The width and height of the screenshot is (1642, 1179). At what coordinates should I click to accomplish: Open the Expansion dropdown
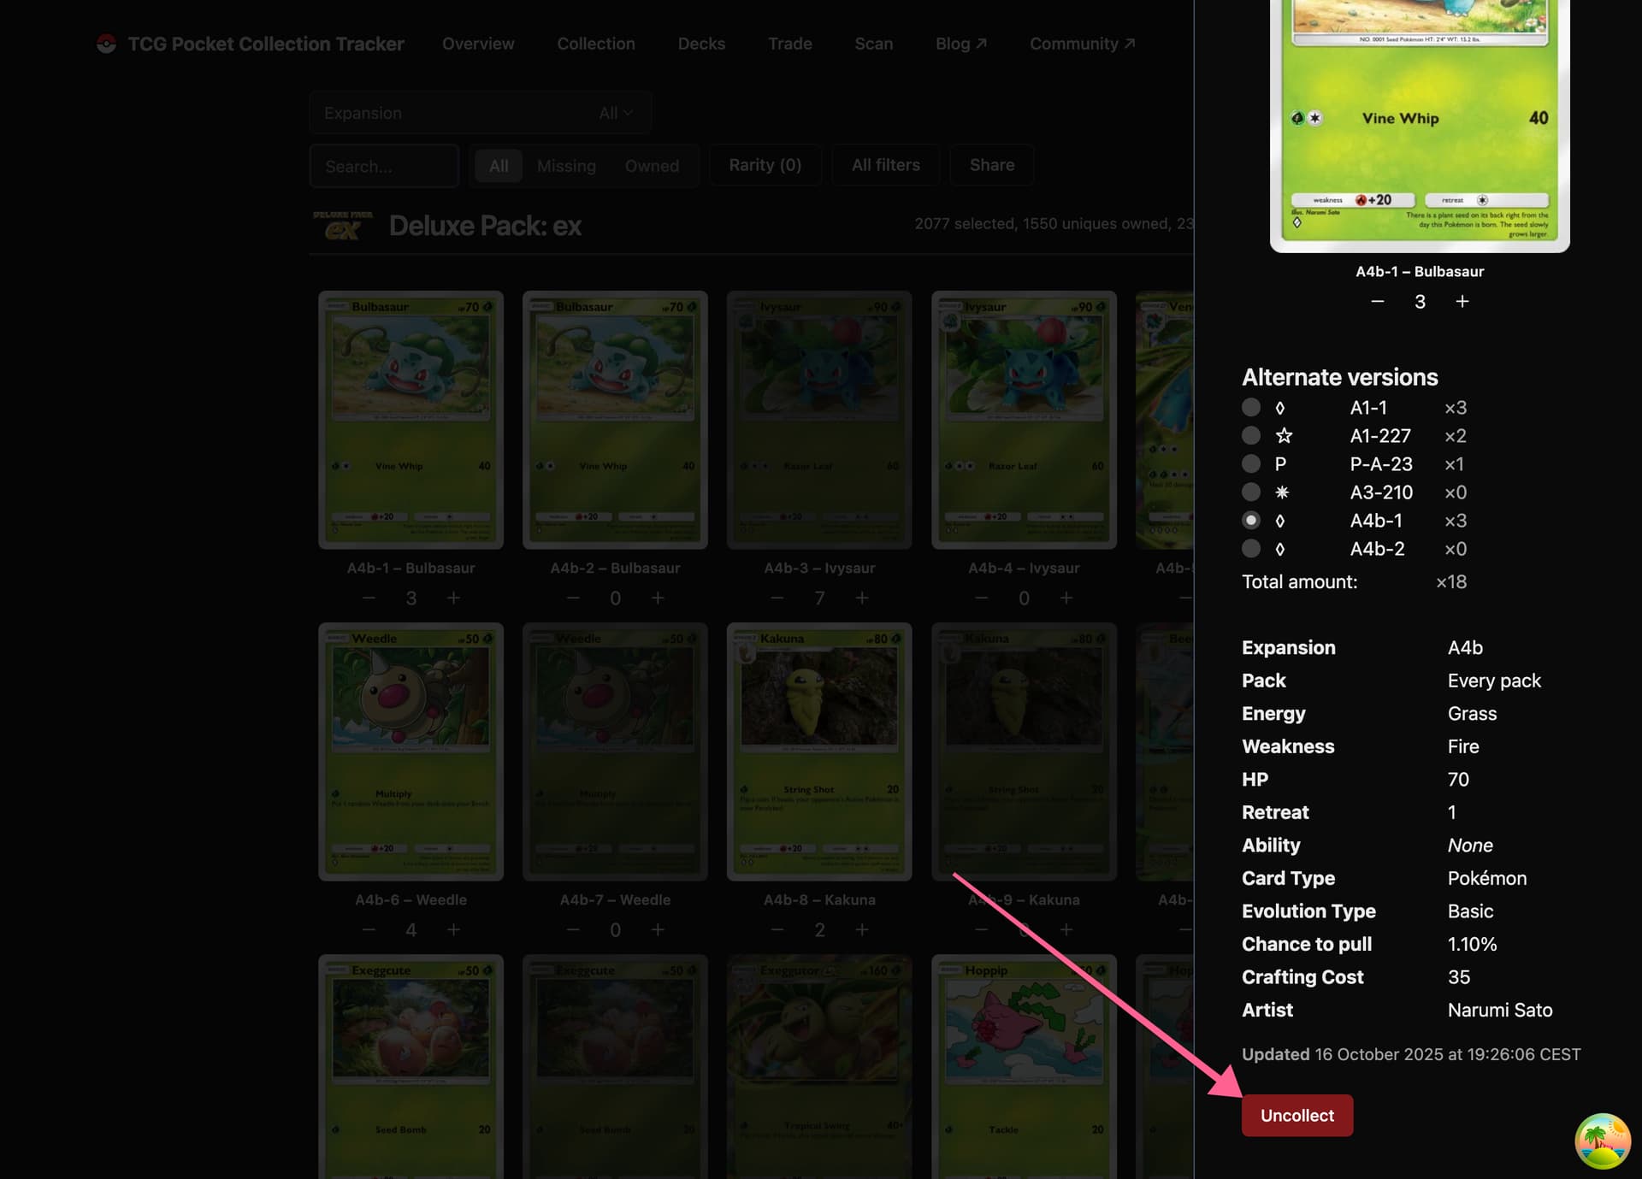click(480, 113)
